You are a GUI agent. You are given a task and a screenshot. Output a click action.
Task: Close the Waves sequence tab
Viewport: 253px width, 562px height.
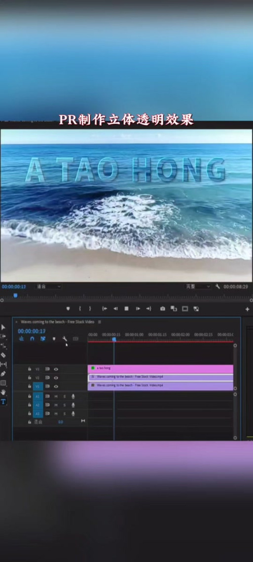click(16, 322)
